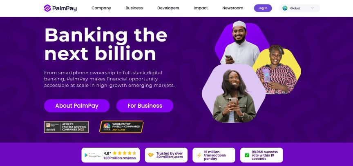Click the handshake icon beside Trusted users
Viewport: 353px width, 166px height.
[151, 155]
